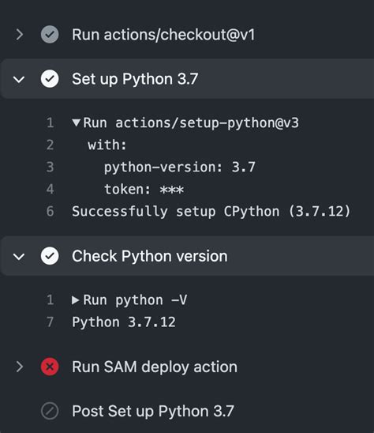
Task: Click the Check Python version step header
Action: [x=187, y=256]
